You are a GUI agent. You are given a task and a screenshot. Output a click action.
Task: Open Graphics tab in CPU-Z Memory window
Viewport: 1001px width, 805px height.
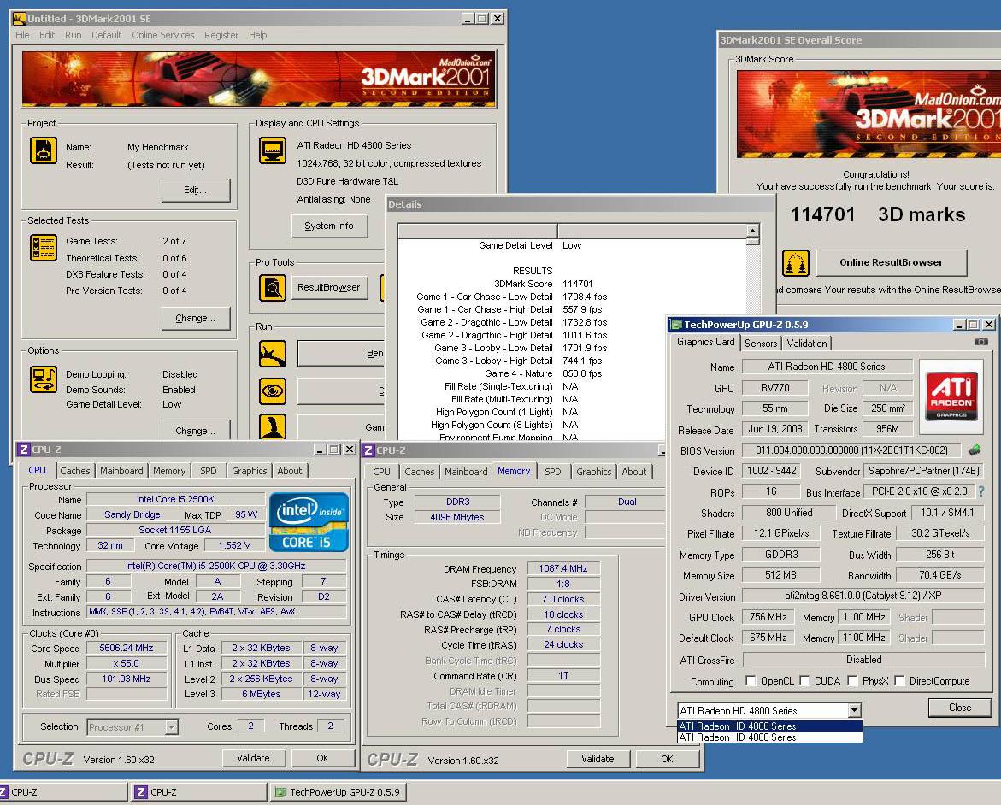594,471
